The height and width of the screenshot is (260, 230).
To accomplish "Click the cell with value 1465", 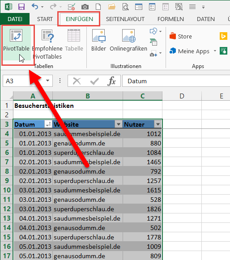I will click(142, 162).
